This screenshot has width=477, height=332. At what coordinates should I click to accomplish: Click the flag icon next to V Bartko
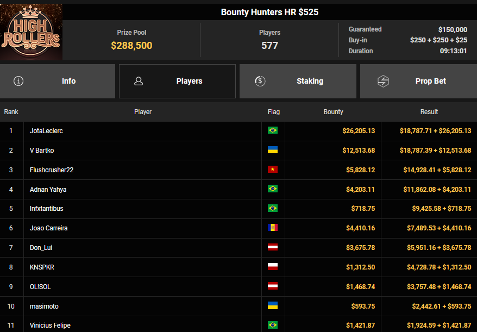pos(273,150)
